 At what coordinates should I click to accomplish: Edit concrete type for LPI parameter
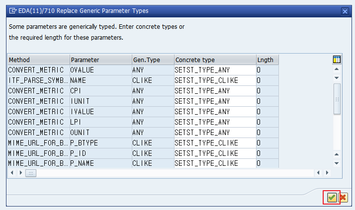coord(215,122)
